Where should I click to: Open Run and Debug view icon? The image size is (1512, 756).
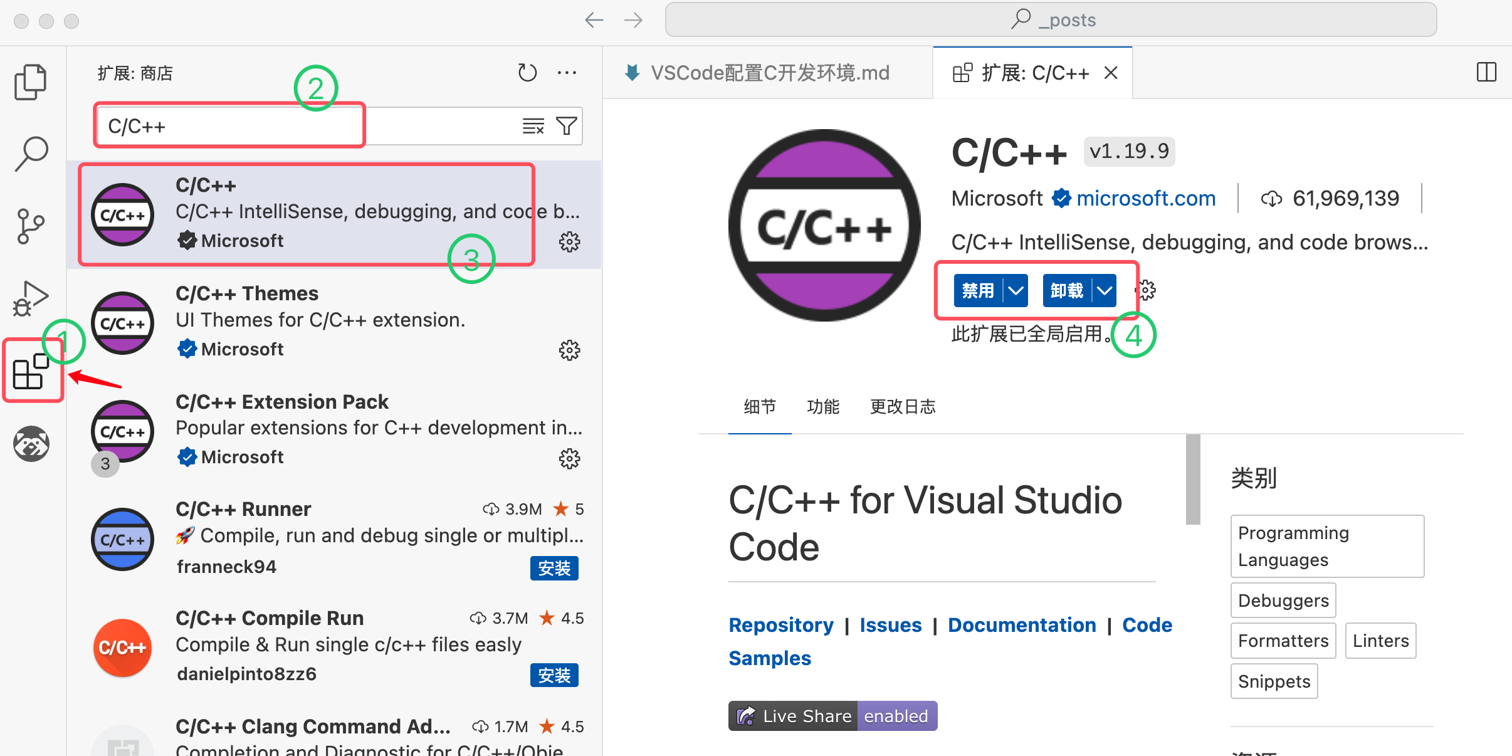(x=30, y=298)
